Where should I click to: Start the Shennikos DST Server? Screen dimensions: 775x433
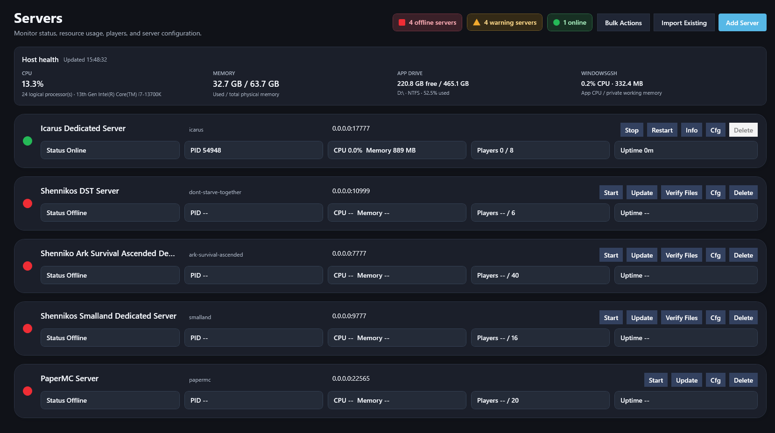[611, 193]
